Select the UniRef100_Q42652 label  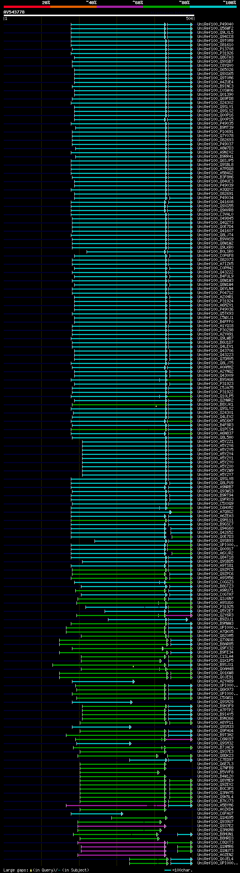[x=215, y=532]
